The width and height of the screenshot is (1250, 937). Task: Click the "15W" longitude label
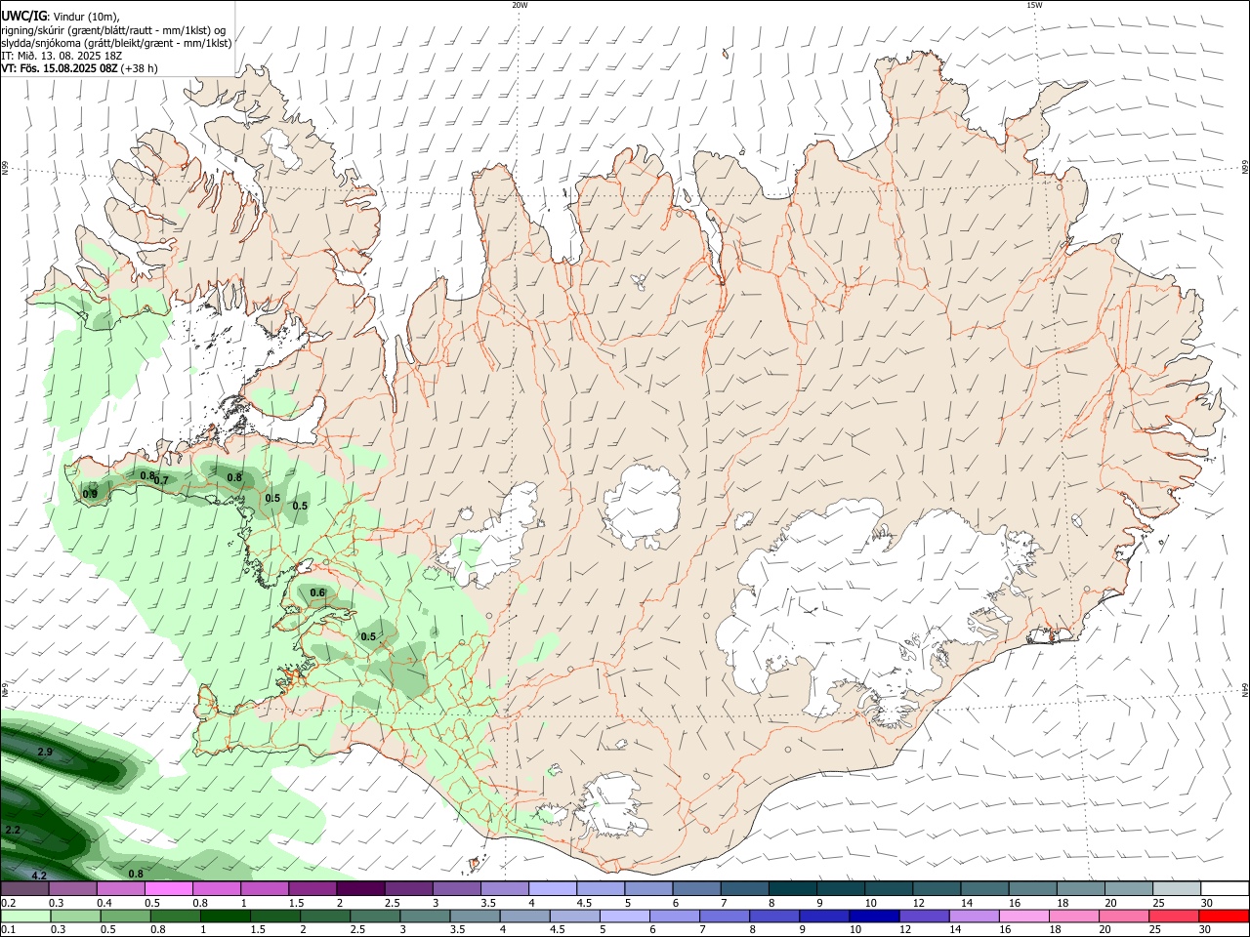point(1034,5)
